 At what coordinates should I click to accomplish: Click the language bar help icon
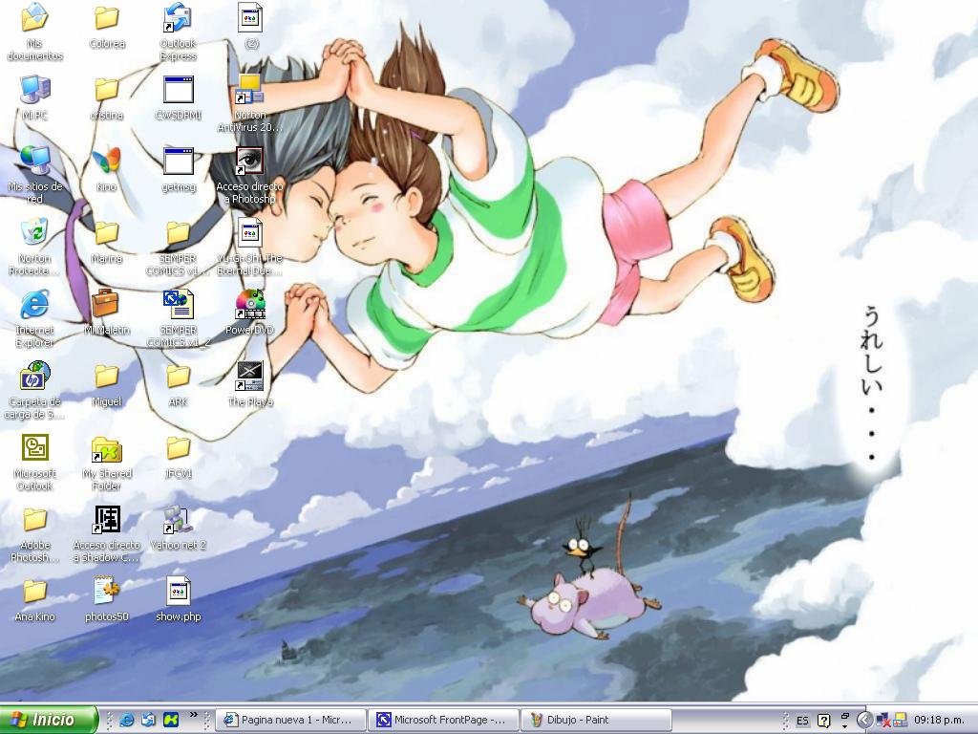[x=823, y=721]
